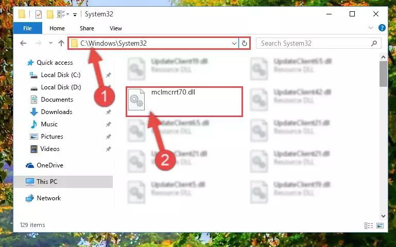Open the Customize Quick Access Toolbar arrow
Image resolution: width=396 pixels, height=247 pixels.
point(75,15)
